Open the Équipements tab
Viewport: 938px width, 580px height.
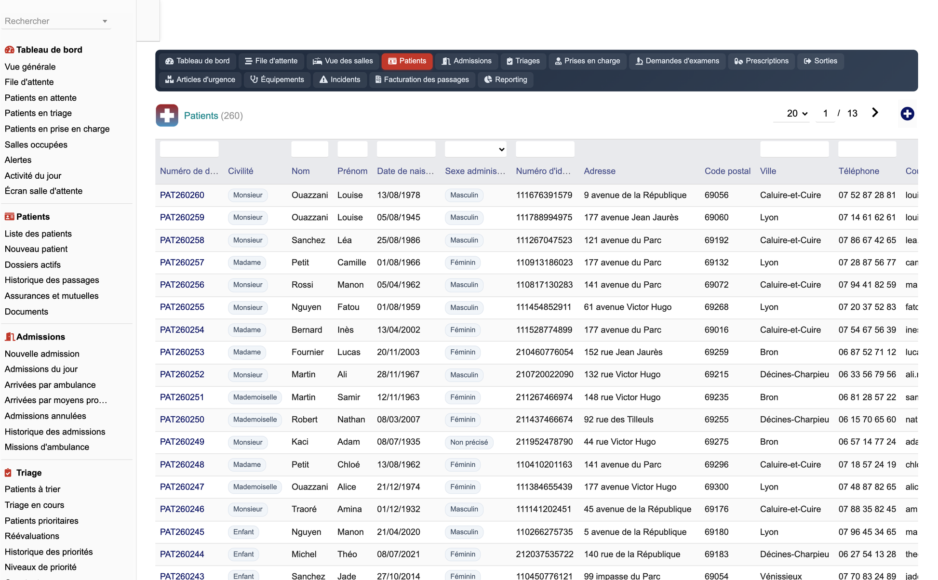[x=277, y=79]
